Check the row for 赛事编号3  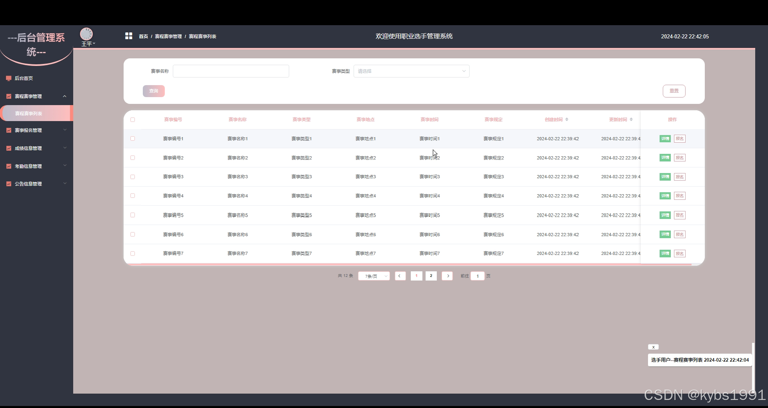tap(133, 177)
